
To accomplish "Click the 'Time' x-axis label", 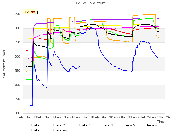I will (x=161, y=122).
